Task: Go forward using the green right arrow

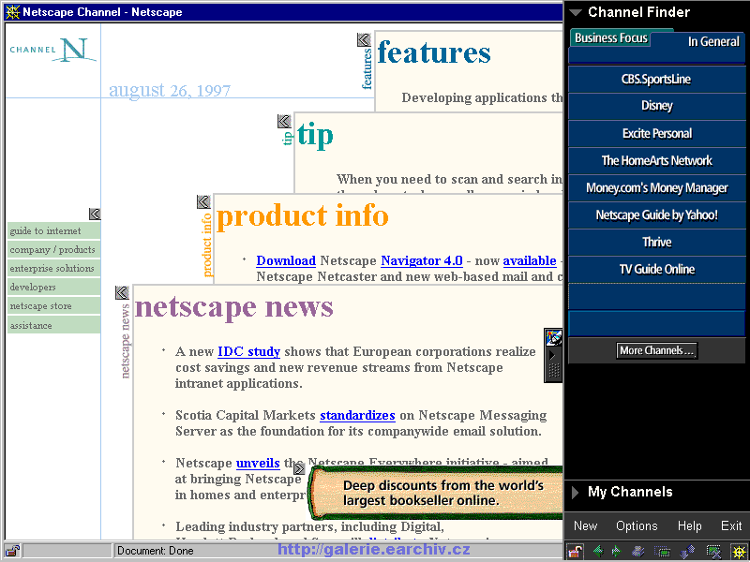Action: [x=617, y=552]
